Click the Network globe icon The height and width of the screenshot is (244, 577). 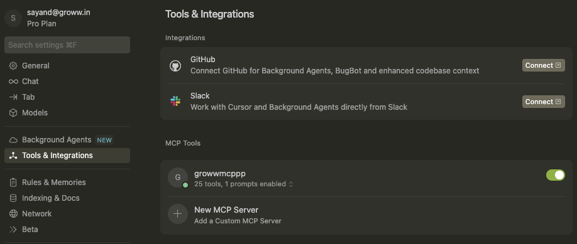coord(13,213)
